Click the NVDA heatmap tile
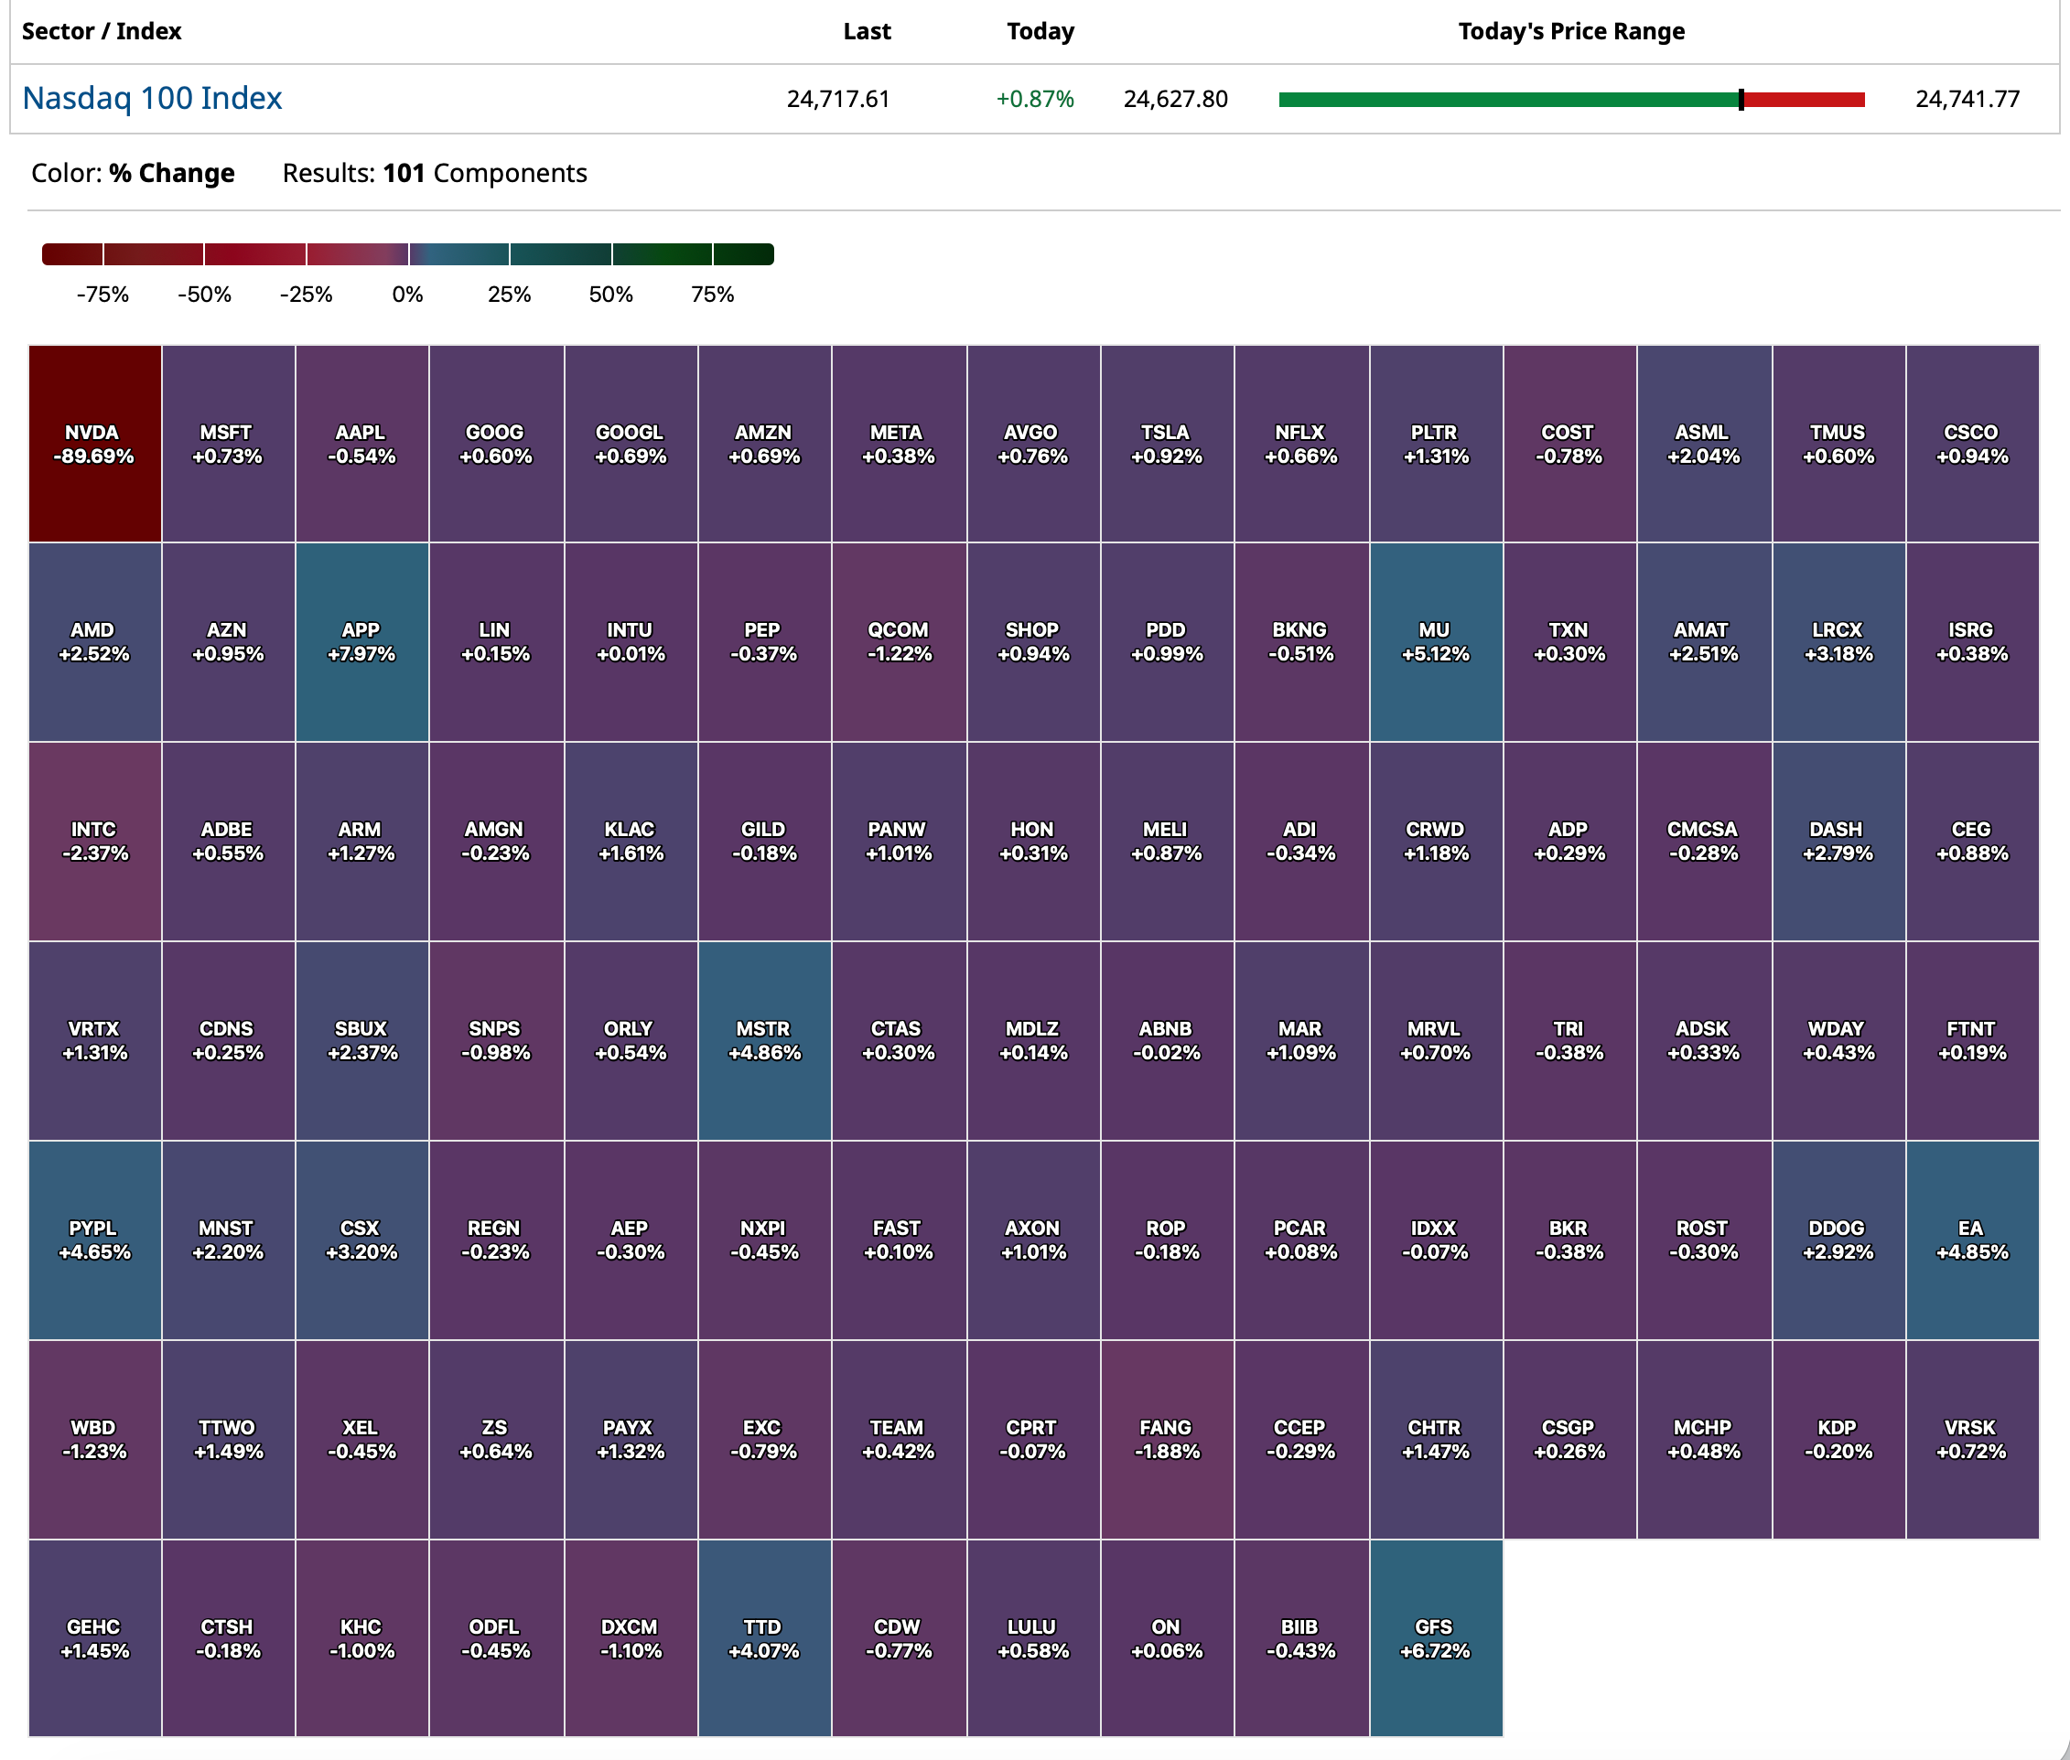This screenshot has height=1760, width=2070. tap(95, 444)
